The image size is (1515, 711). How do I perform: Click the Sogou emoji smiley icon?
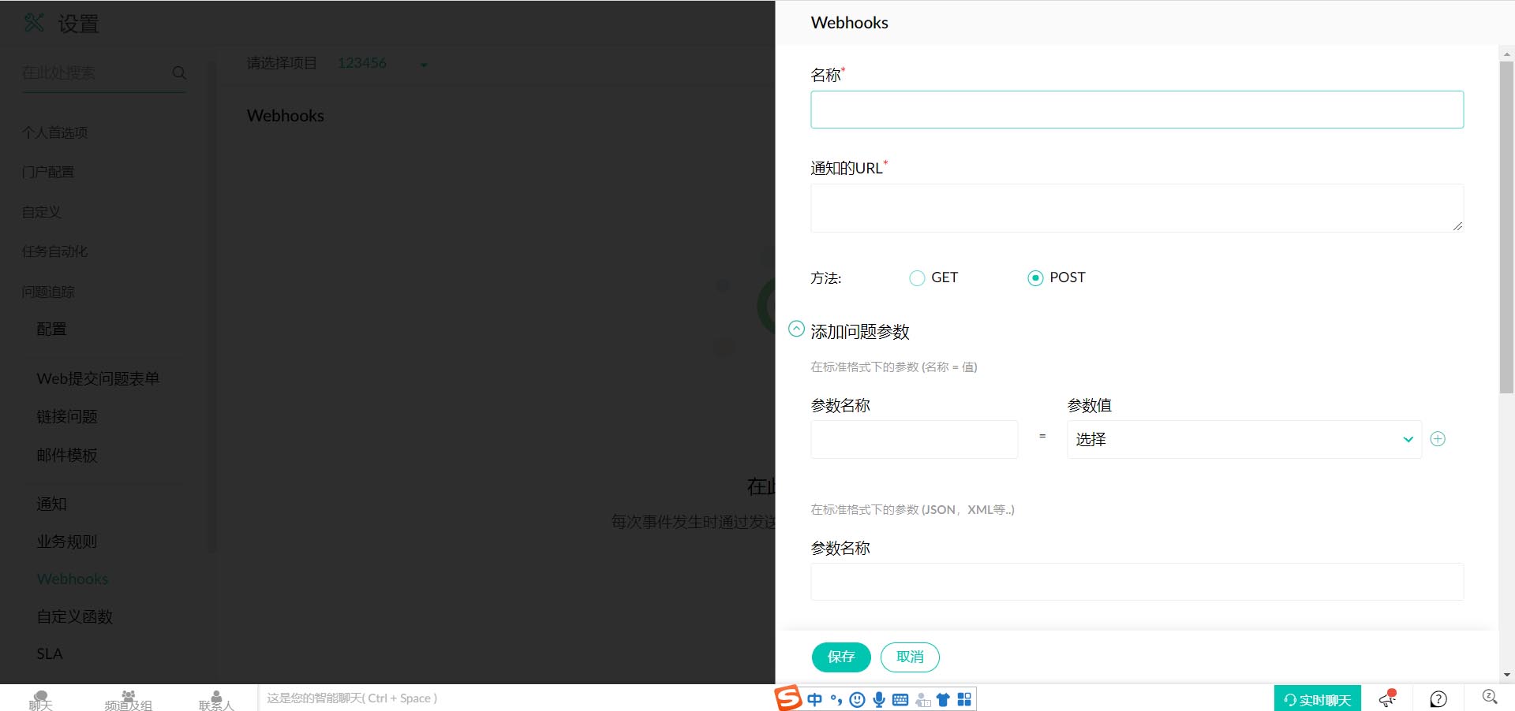(x=858, y=699)
